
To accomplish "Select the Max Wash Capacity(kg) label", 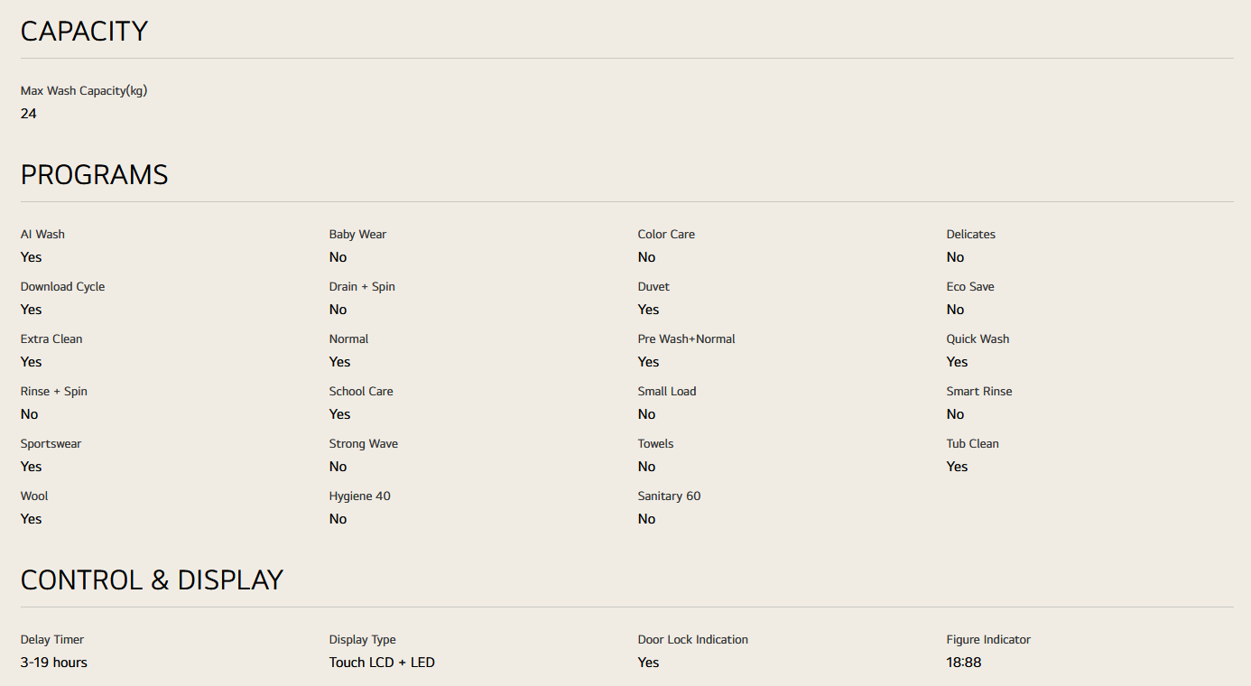I will (84, 90).
